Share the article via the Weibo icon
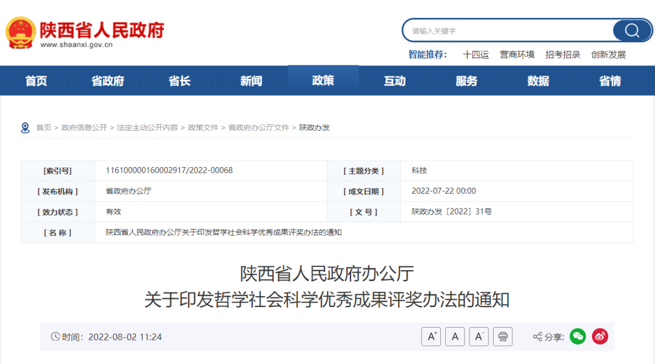 599,336
